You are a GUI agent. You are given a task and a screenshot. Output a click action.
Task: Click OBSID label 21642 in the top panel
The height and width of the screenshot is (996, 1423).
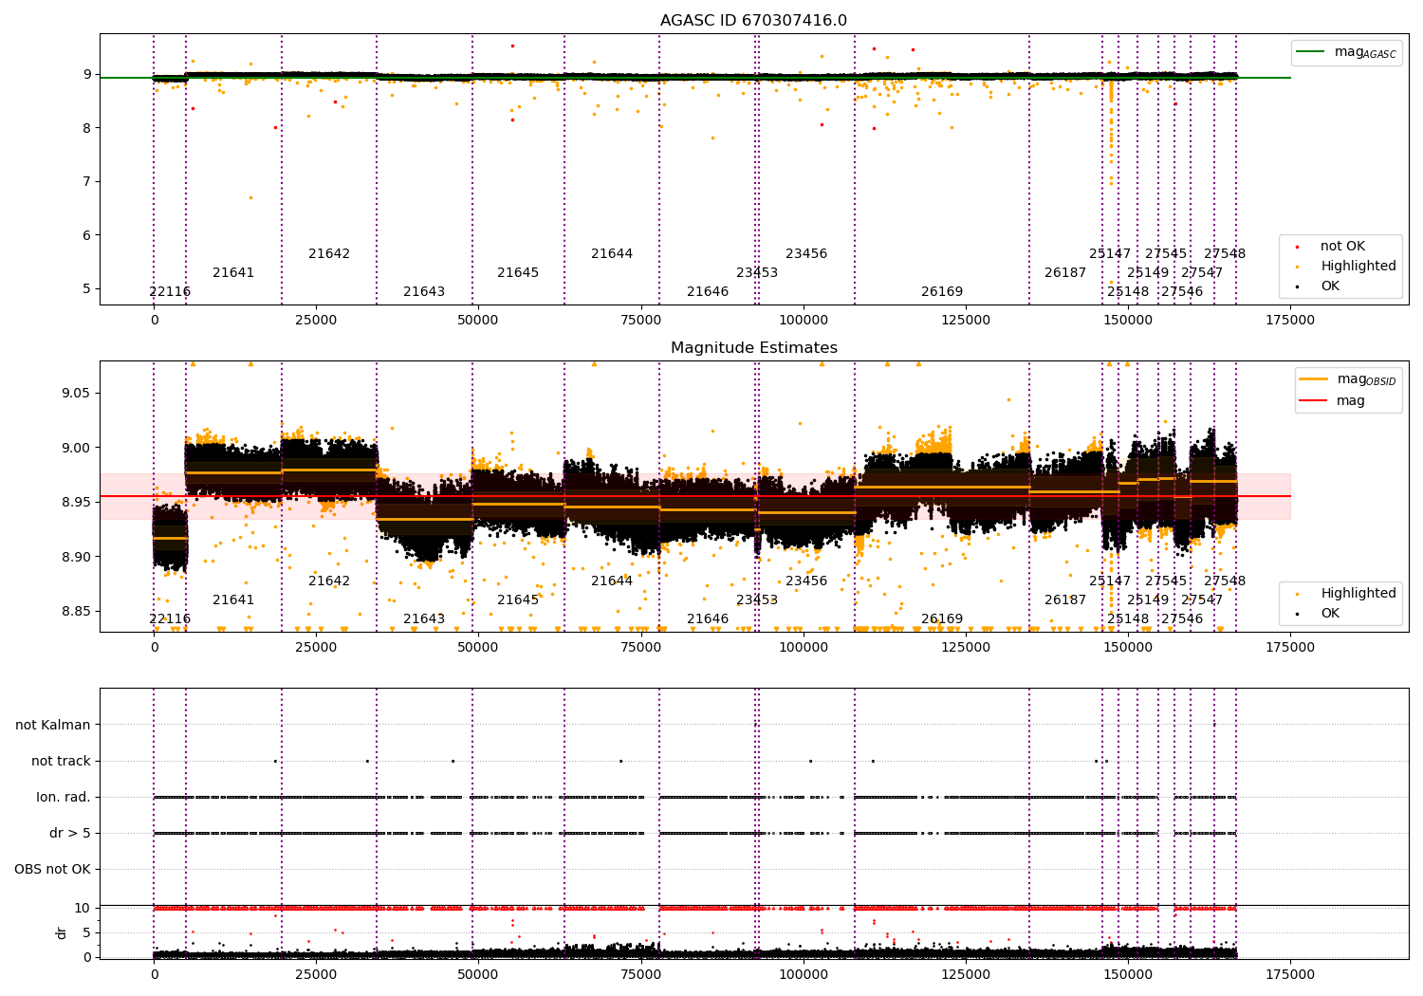coord(329,253)
